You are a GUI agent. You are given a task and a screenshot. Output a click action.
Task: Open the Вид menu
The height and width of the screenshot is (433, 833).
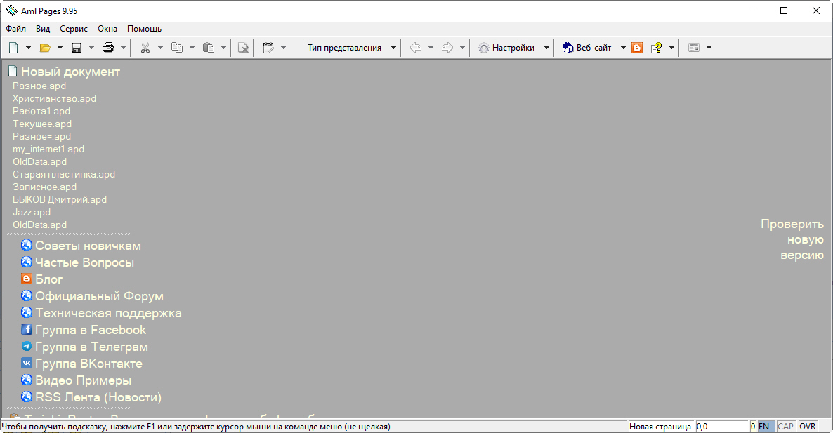[x=43, y=29]
